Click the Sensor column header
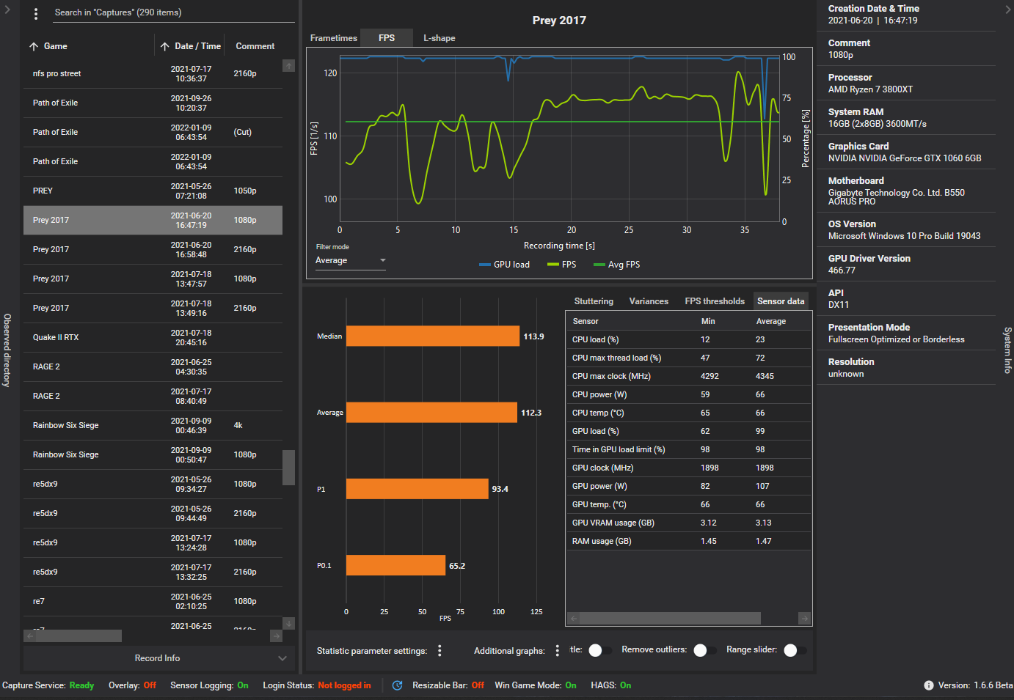Viewport: 1014px width, 700px height. 586,321
